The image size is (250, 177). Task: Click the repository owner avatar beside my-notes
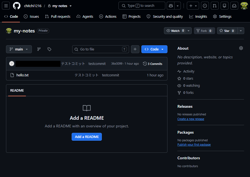(x=9, y=31)
